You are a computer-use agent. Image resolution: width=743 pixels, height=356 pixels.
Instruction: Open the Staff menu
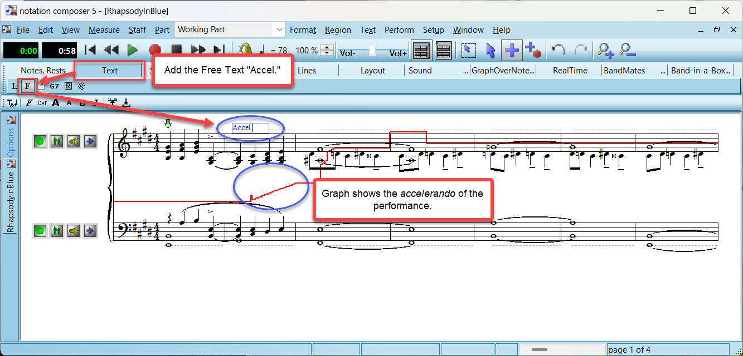137,30
